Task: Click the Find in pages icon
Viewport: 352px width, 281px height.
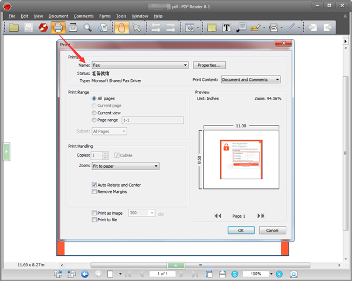Action: (x=103, y=28)
